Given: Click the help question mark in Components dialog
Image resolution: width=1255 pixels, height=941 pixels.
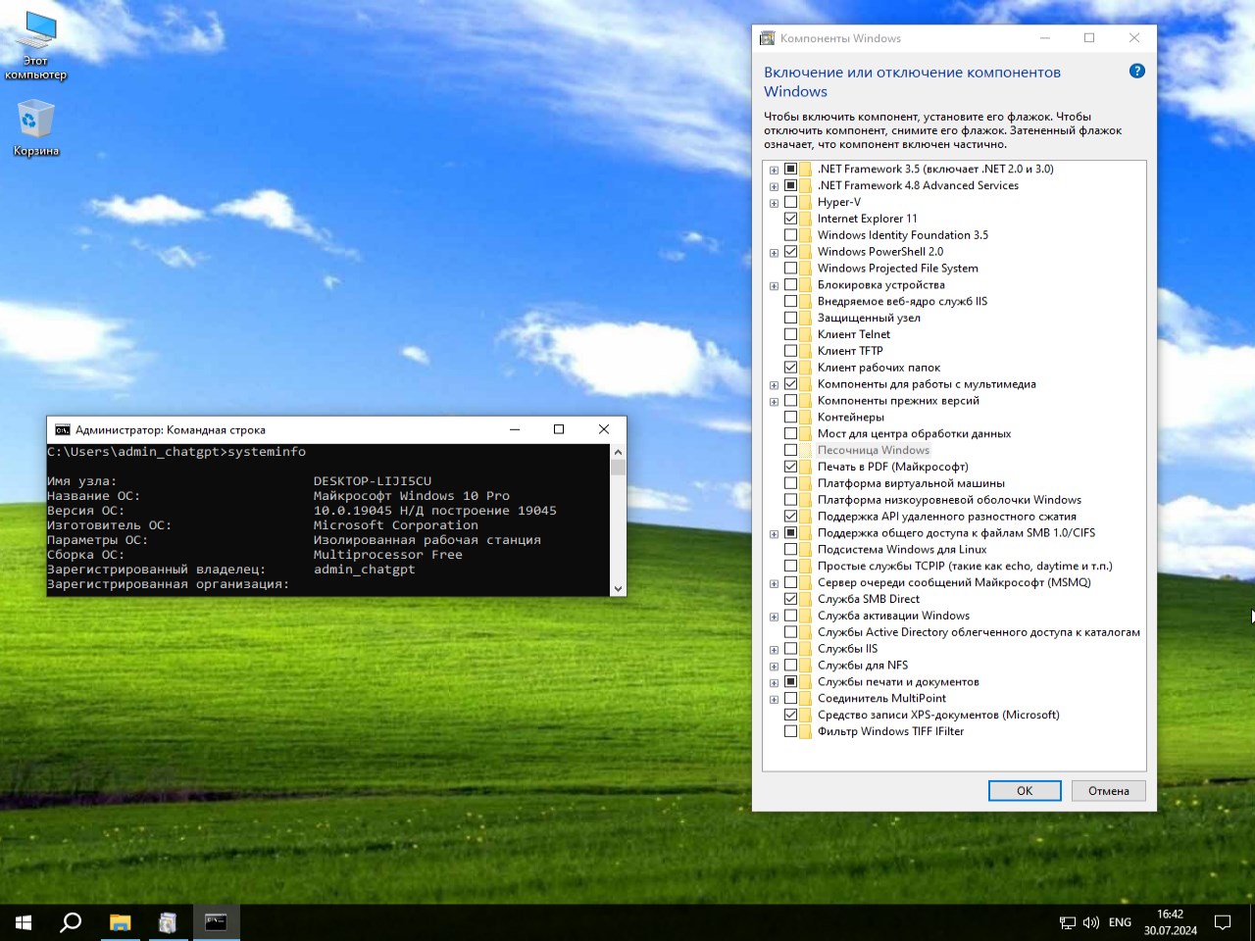Looking at the screenshot, I should (1136, 71).
